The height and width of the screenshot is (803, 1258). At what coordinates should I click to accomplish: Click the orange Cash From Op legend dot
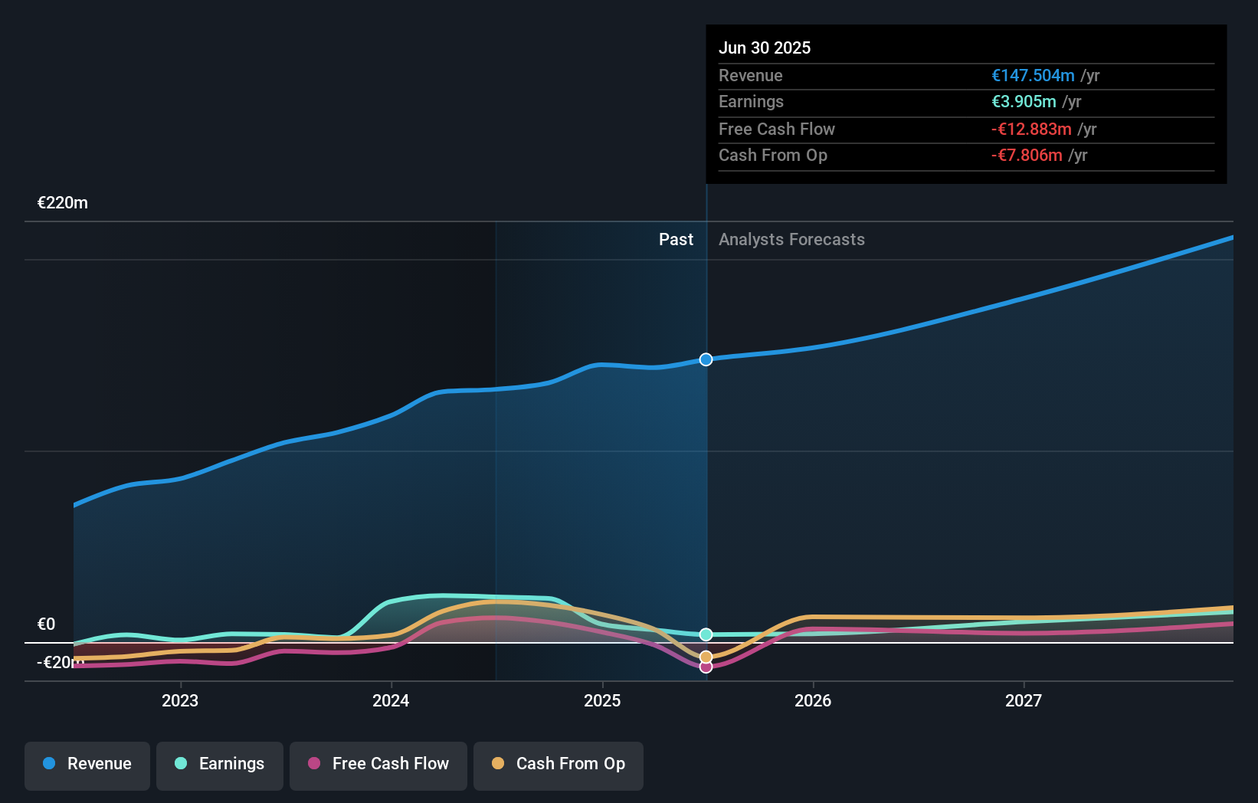(x=499, y=763)
